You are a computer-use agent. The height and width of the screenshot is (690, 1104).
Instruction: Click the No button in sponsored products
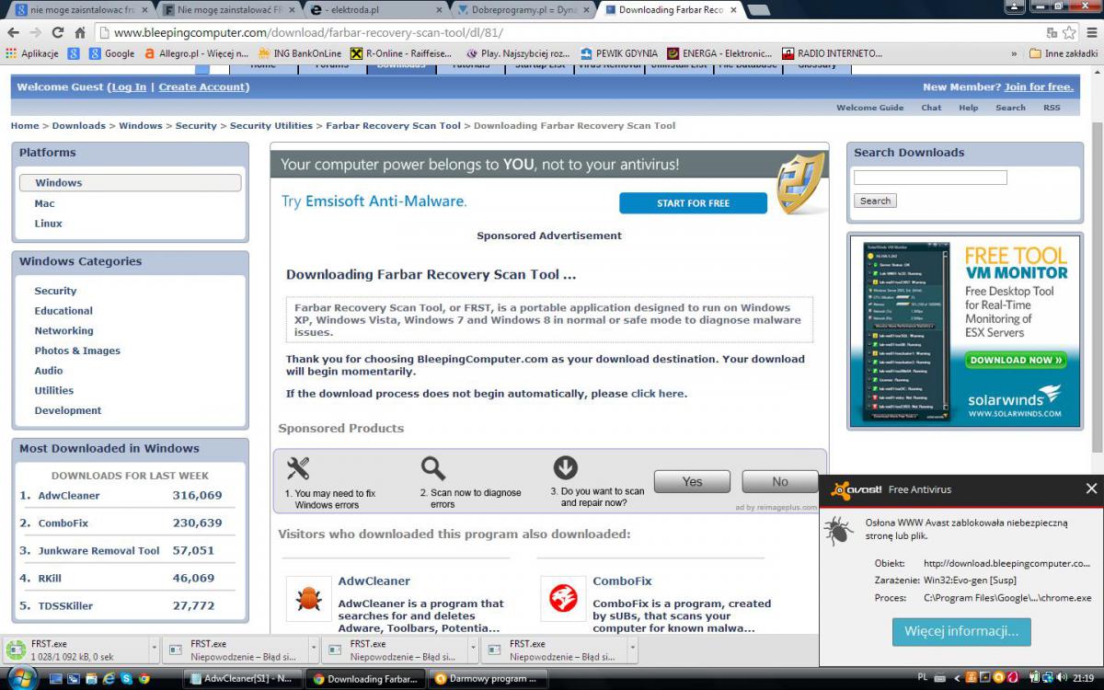[780, 481]
